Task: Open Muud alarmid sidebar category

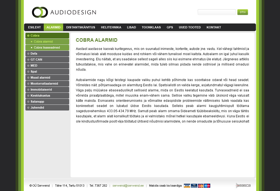Action: point(47,77)
